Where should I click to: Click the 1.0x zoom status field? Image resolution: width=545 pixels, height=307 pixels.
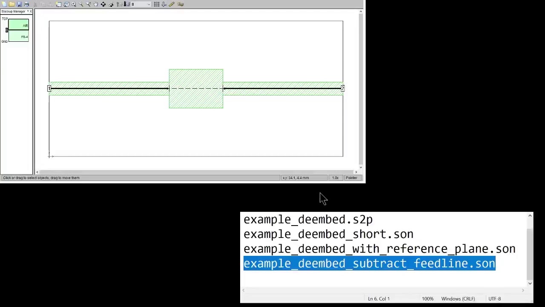pyautogui.click(x=335, y=178)
